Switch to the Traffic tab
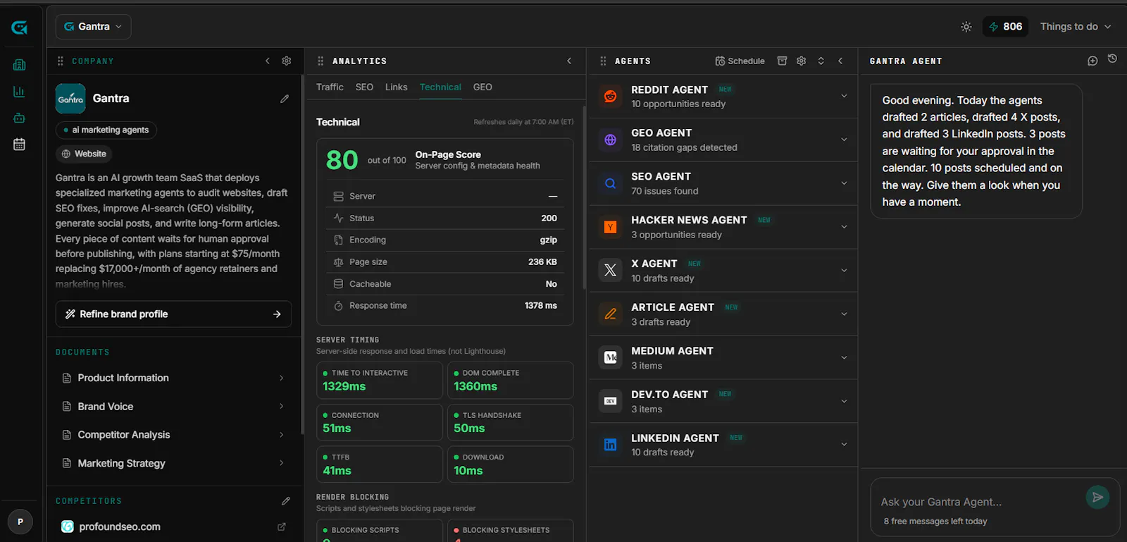Image resolution: width=1127 pixels, height=542 pixels. 330,87
